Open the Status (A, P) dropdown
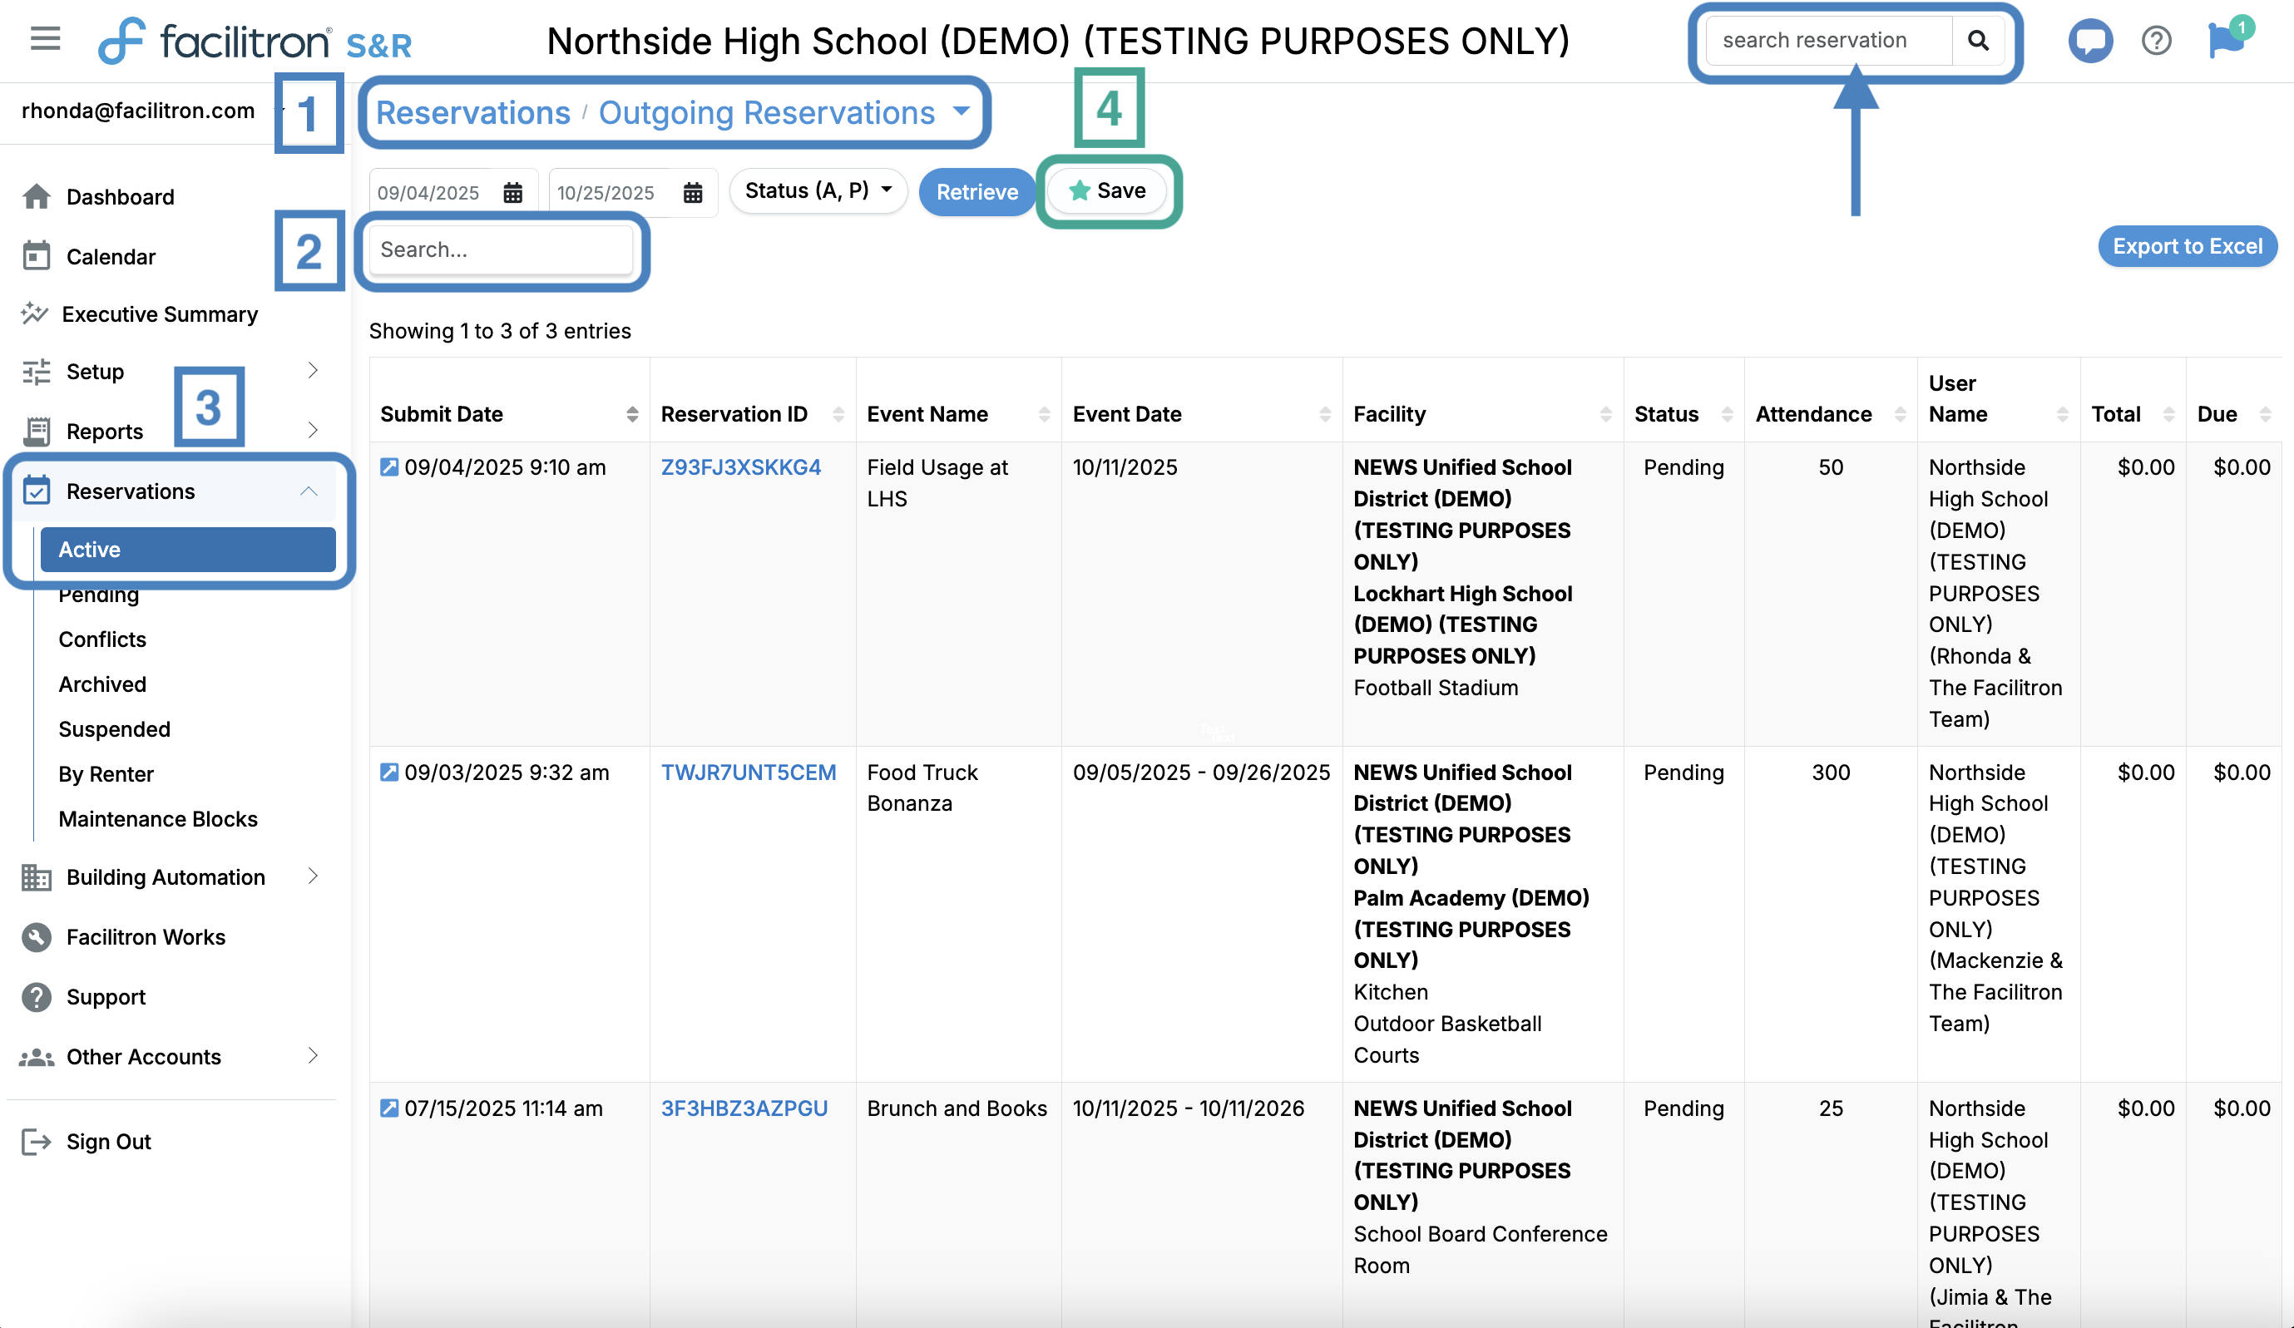This screenshot has height=1328, width=2294. [818, 190]
